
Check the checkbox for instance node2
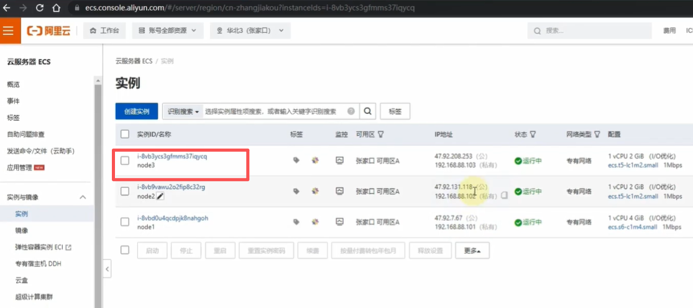125,191
